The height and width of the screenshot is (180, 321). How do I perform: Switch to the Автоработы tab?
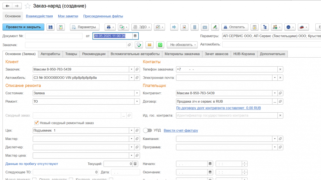pos(50,54)
